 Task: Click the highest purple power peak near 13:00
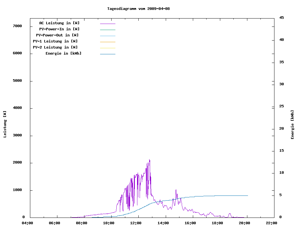click(x=149, y=160)
